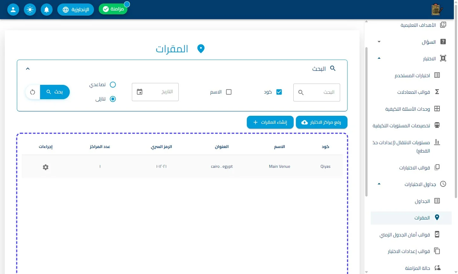458x274 pixels.
Task: Click the قوالب الاختبارات icon
Action: point(437,167)
